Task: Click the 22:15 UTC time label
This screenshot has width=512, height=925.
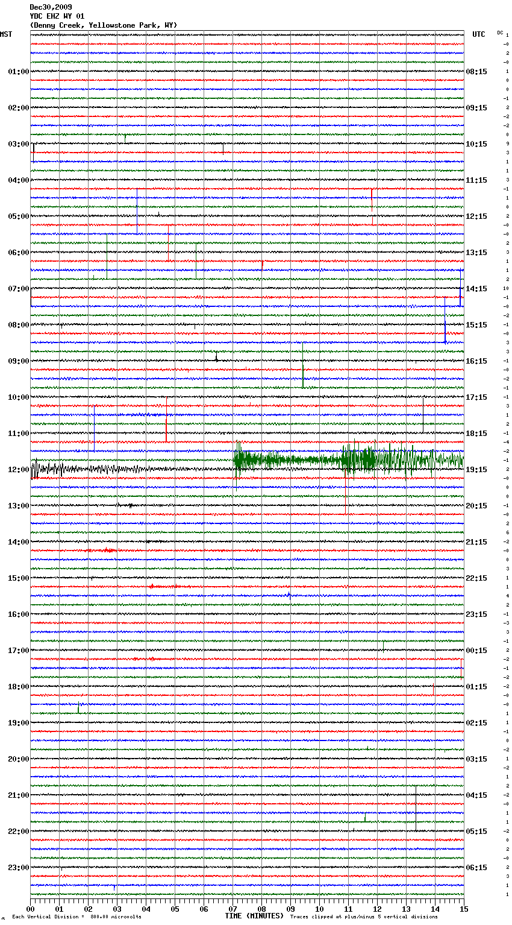Action: (x=476, y=578)
